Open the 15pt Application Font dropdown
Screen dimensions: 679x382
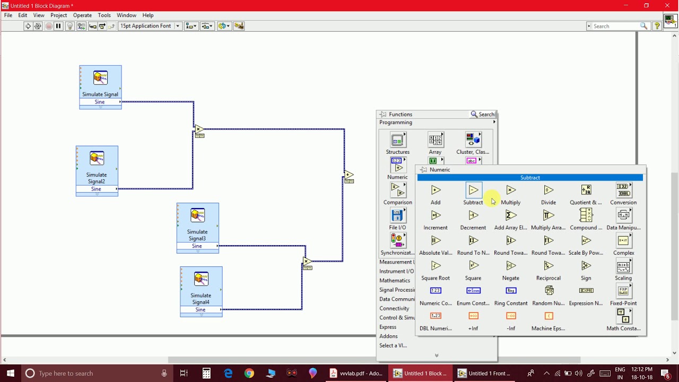150,26
